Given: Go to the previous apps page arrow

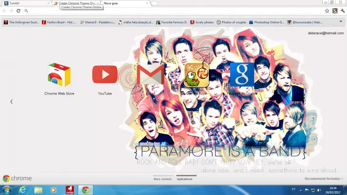Looking at the screenshot, I should click(x=11, y=101).
